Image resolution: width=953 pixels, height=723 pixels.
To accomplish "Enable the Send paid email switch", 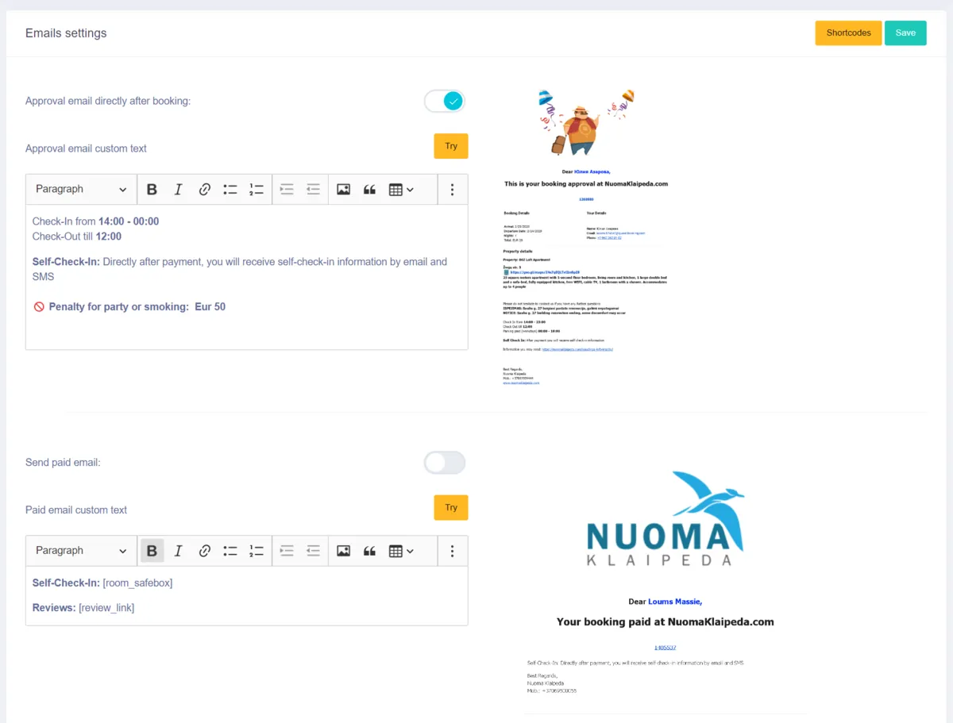I will 445,463.
